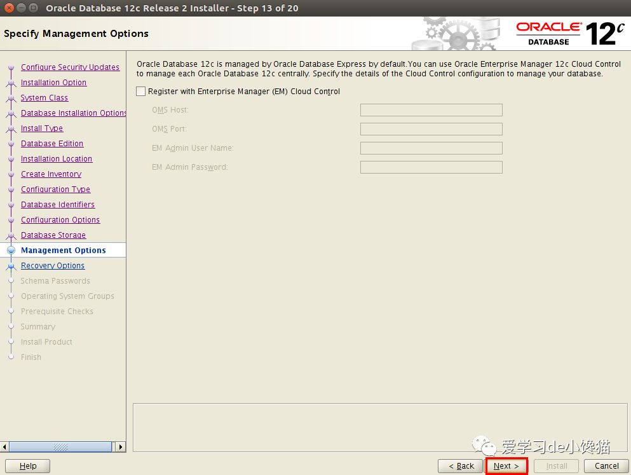Click the OMS Host input field
Image resolution: width=631 pixels, height=475 pixels.
431,110
